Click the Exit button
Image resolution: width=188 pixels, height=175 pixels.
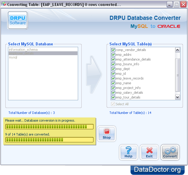[149, 152]
